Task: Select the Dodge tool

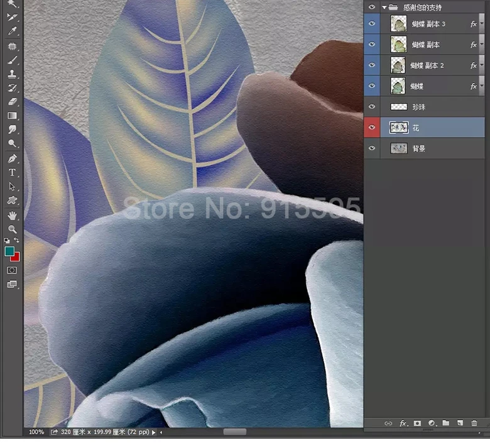Action: coord(12,143)
